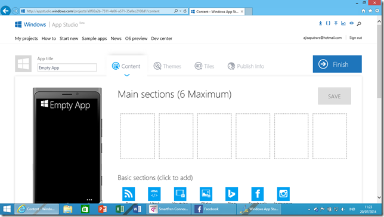Click the eye preview icon in header

[351, 23]
